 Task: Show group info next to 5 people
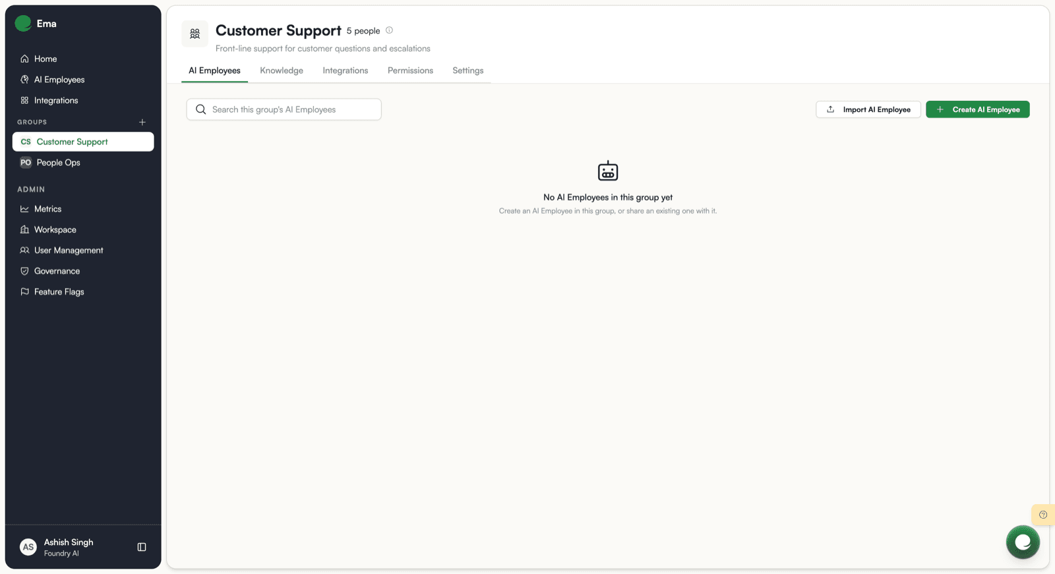tap(389, 30)
